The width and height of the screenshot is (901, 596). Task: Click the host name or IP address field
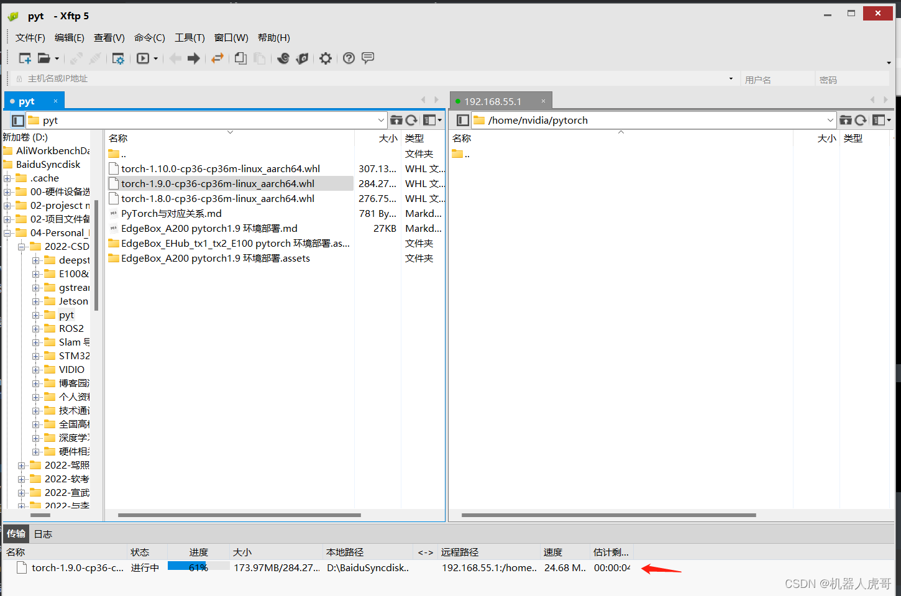pyautogui.click(x=373, y=78)
